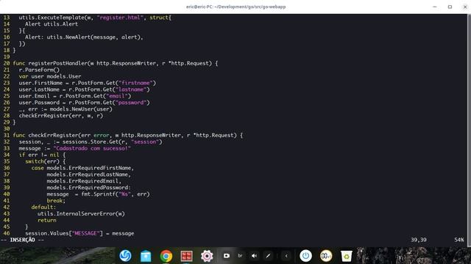Click the 'break;' statement on line 41
Viewport: 471px width, 264px height.
[x=56, y=201]
